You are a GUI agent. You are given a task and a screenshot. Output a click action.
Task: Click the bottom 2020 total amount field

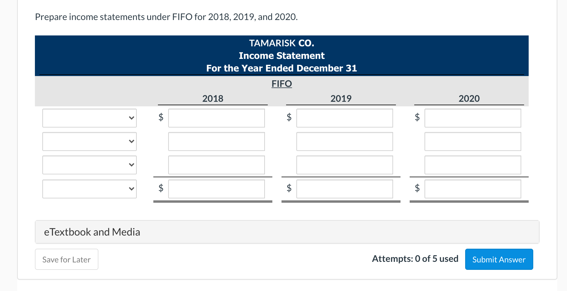(x=473, y=189)
